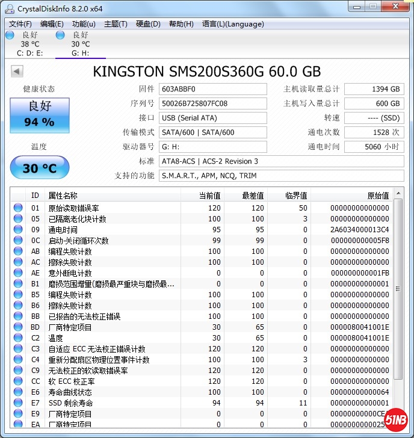414x438 pixels.
Task: Click the attribute list vertical scrollbar thumb
Action: [x=398, y=289]
